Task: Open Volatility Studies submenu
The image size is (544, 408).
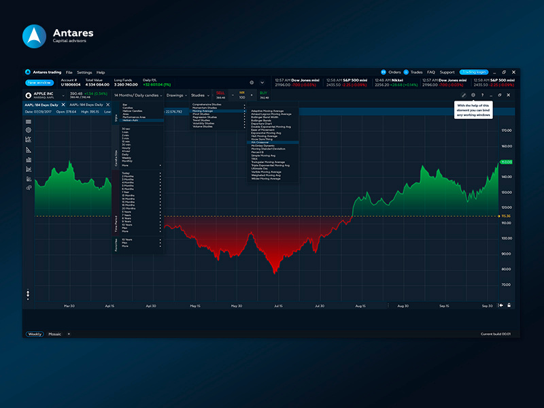Action: (218, 124)
